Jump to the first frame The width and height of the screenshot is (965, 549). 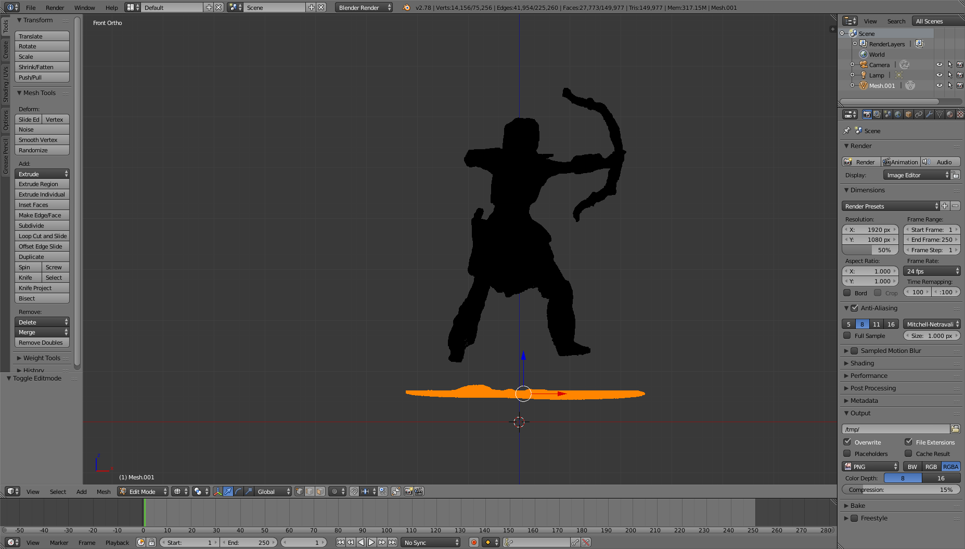pos(340,542)
